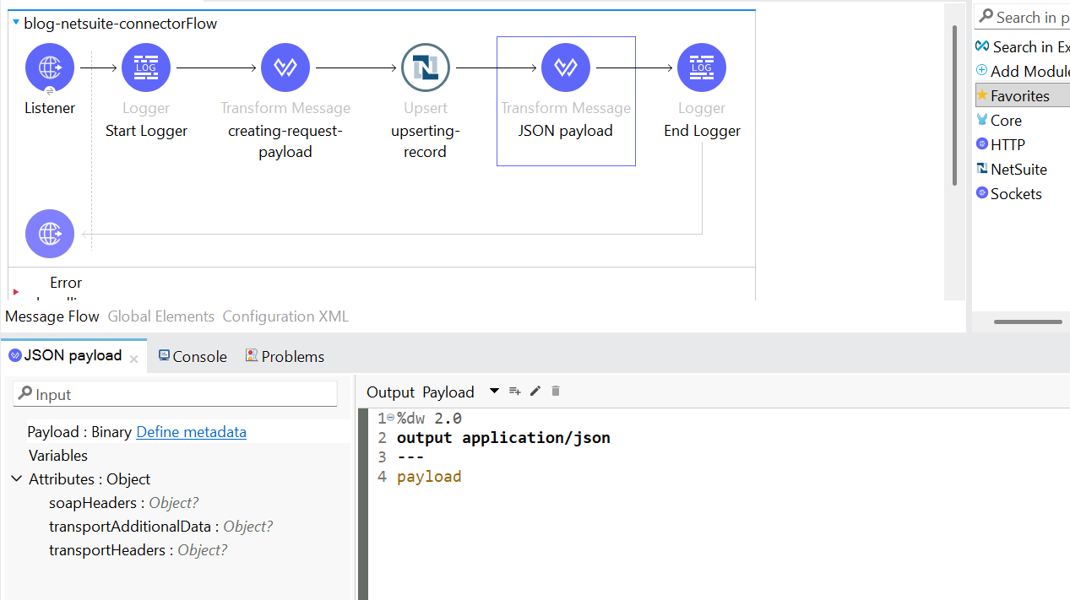Select the JSON payload Transform Message icon

pyautogui.click(x=566, y=68)
